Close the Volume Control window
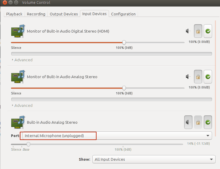The height and width of the screenshot is (169, 220). [4, 3]
